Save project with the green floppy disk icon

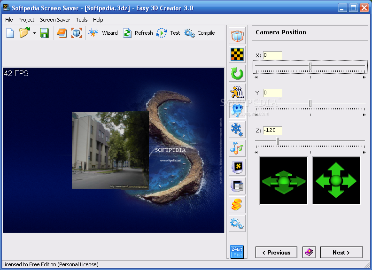[x=44, y=33]
